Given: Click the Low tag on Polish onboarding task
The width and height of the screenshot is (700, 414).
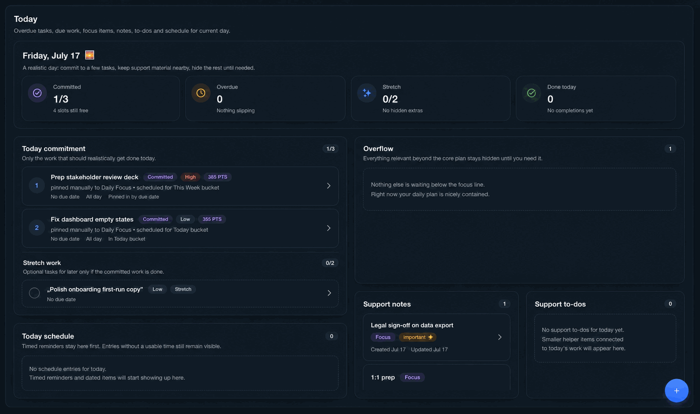Looking at the screenshot, I should tap(157, 289).
